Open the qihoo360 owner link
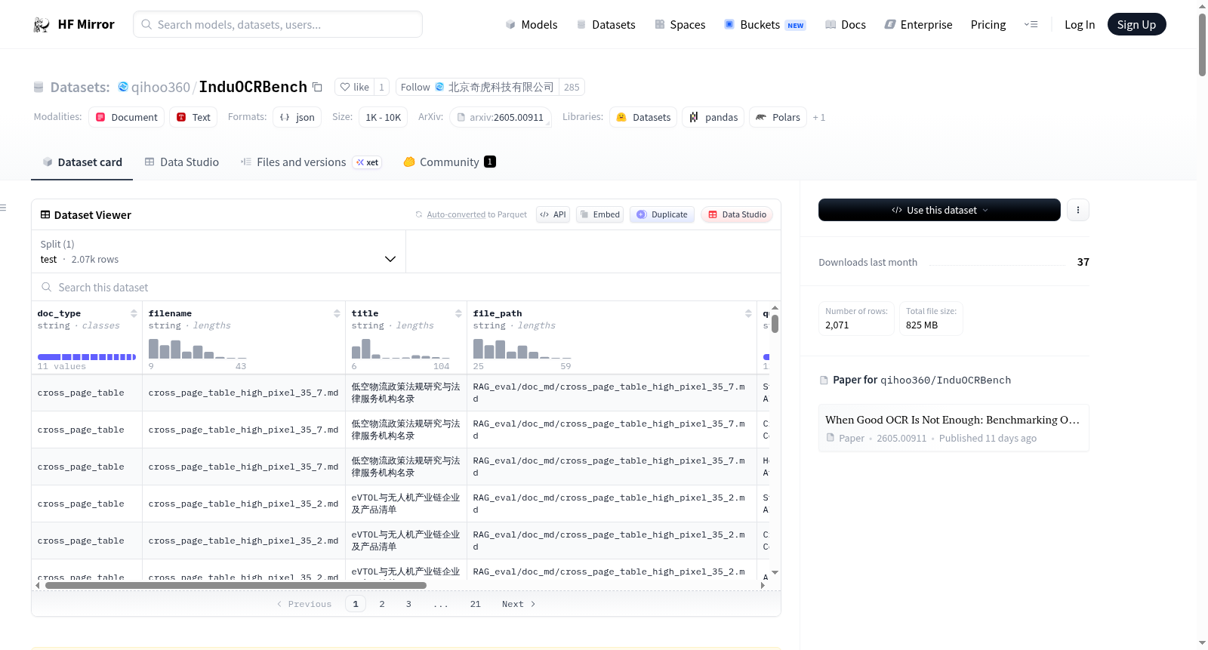Image resolution: width=1208 pixels, height=650 pixels. coord(161,88)
